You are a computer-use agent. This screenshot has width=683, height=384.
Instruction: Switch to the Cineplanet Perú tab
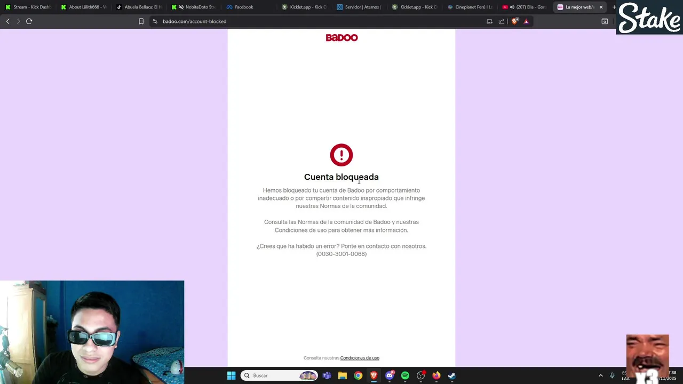click(x=470, y=7)
